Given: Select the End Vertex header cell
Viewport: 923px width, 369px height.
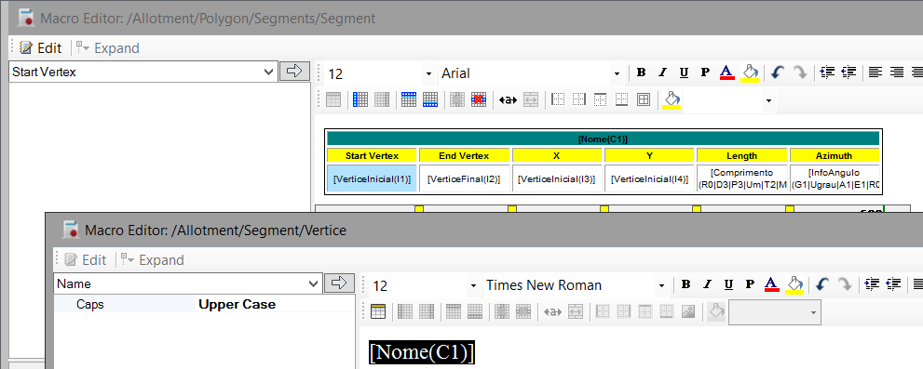Looking at the screenshot, I should pos(464,156).
